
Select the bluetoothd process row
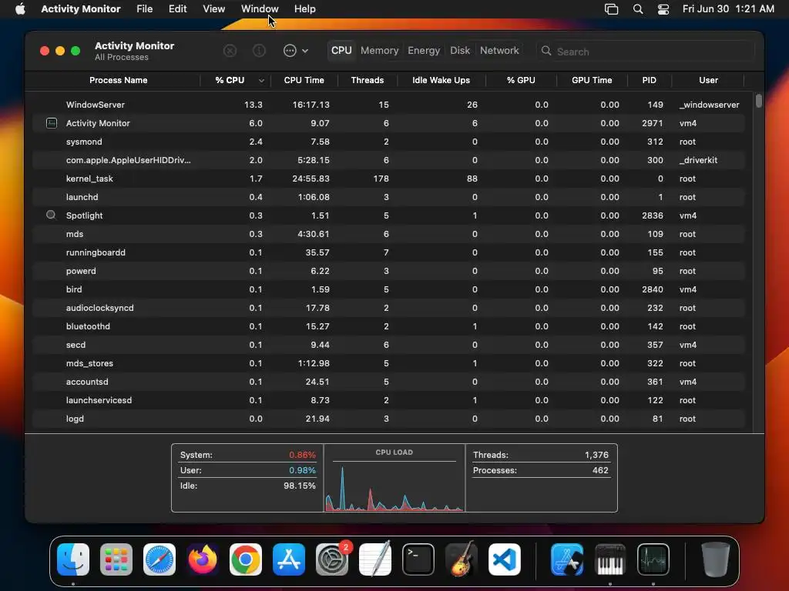pyautogui.click(x=388, y=326)
